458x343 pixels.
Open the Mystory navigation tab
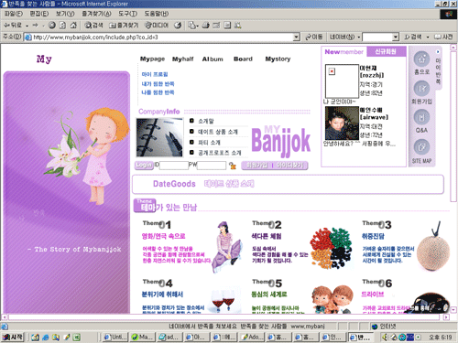coord(278,59)
